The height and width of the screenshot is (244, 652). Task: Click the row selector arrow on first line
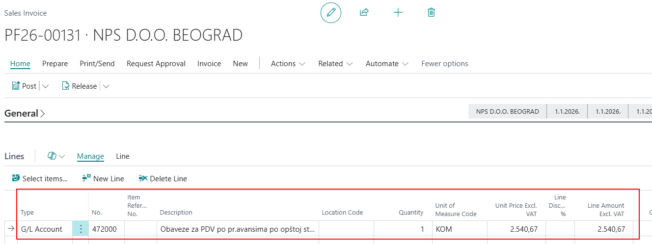click(11, 229)
